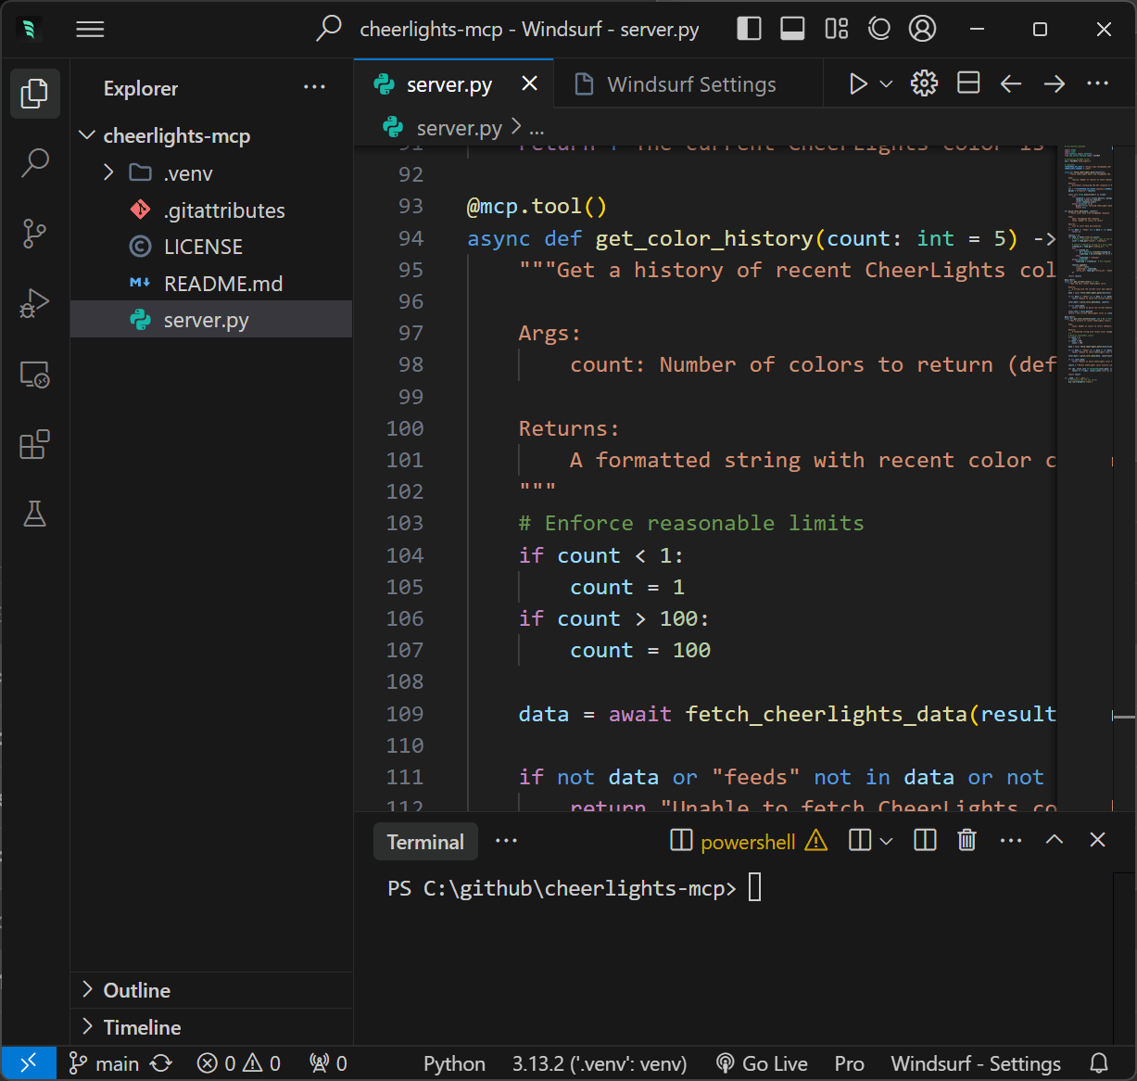Maximize the panel with the up chevron

point(1055,839)
